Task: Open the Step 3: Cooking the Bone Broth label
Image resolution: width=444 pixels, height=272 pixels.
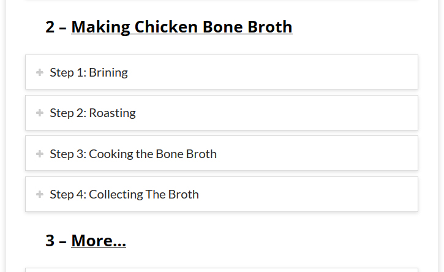Action: (x=133, y=154)
